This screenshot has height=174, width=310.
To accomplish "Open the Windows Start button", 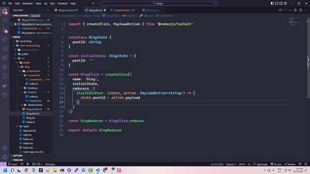I will (5, 170).
